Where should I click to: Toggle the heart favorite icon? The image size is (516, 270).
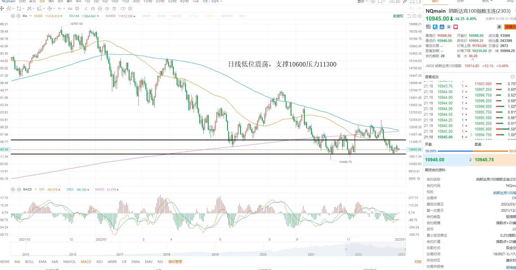pyautogui.click(x=456, y=27)
